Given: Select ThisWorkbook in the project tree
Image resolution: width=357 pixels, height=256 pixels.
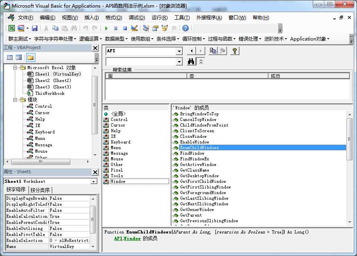Looking at the screenshot, I should pyautogui.click(x=50, y=93).
